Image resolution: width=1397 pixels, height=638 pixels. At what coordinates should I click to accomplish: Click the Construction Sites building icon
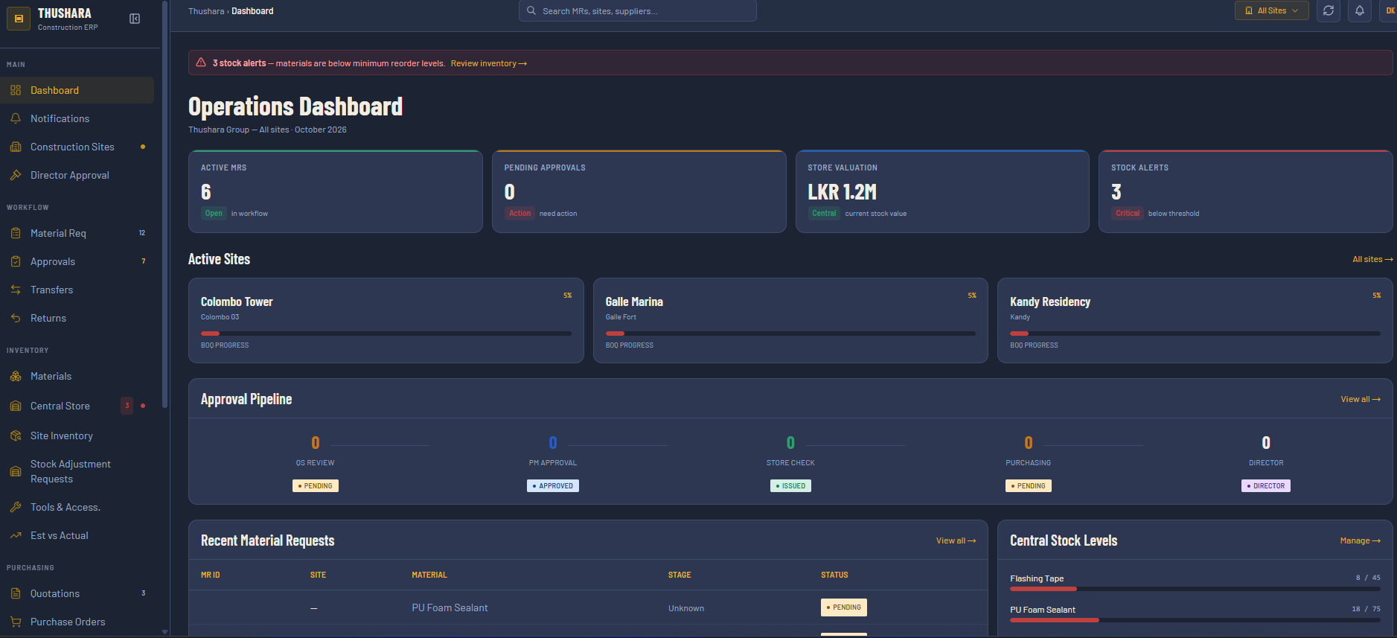[16, 147]
